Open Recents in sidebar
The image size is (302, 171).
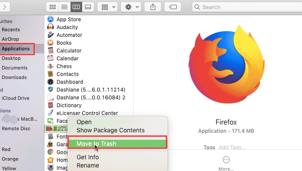[x=11, y=30]
